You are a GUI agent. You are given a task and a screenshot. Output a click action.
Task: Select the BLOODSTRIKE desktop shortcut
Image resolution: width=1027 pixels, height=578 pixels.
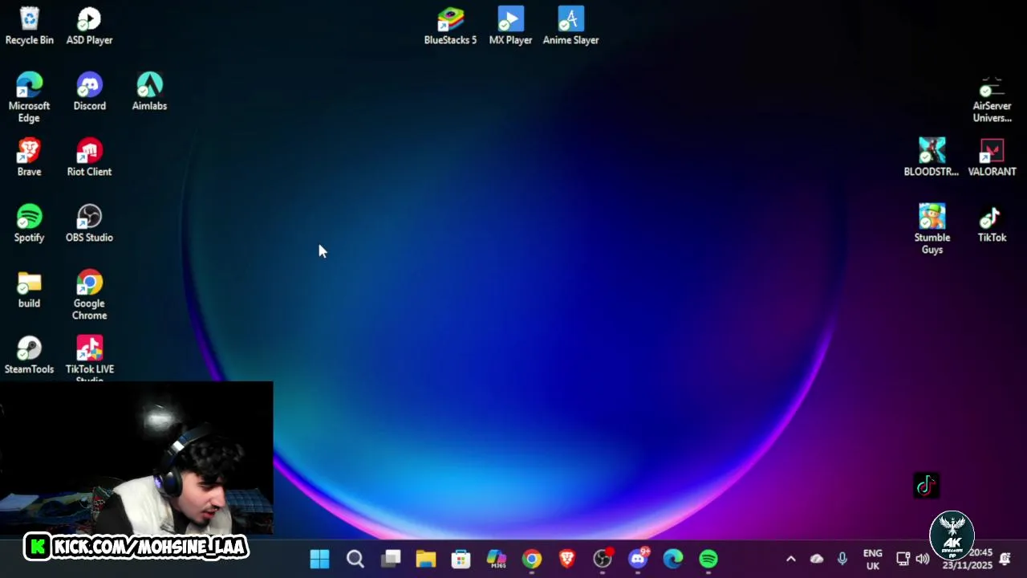932,157
